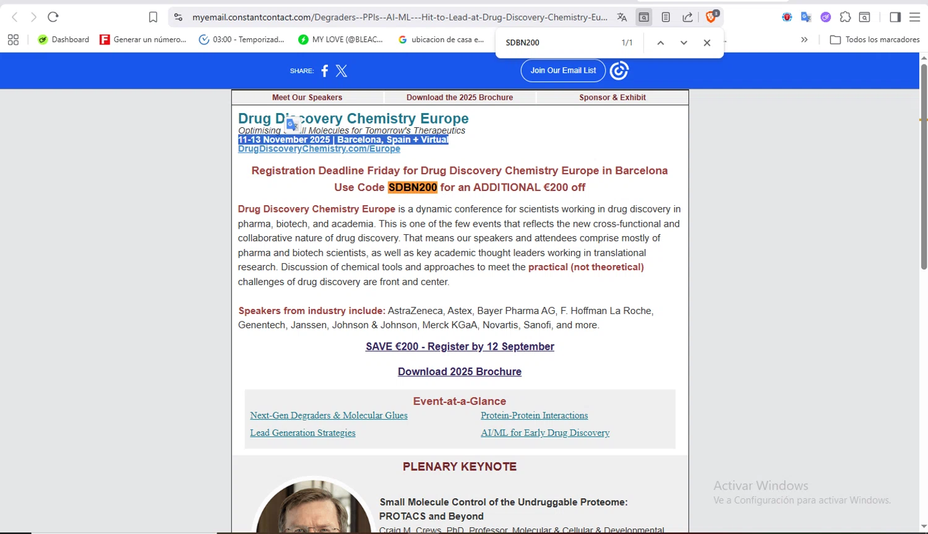Viewport: 928px width, 534px height.
Task: Share the email on X
Action: (342, 70)
